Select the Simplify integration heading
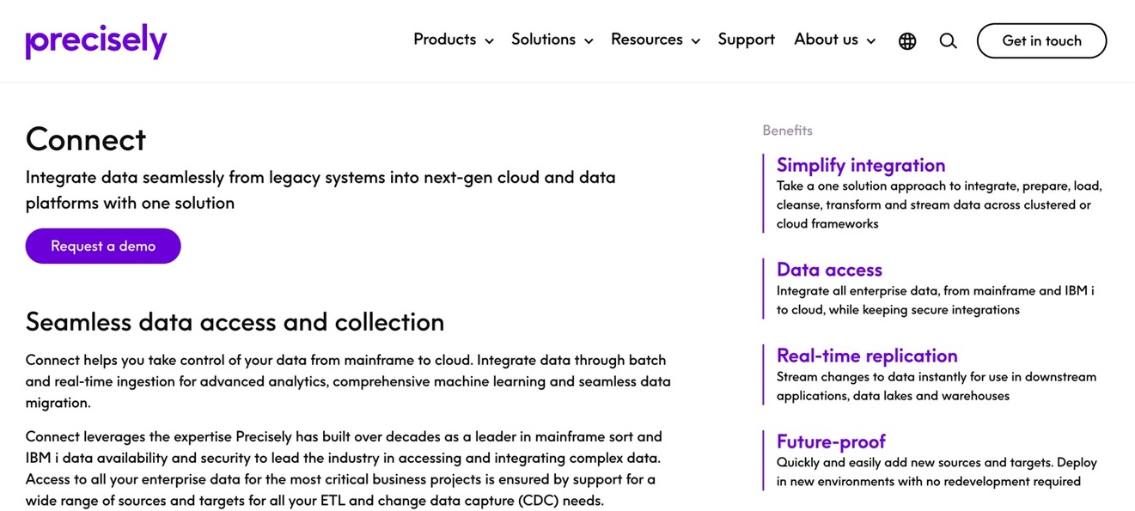Image resolution: width=1135 pixels, height=511 pixels. [861, 165]
